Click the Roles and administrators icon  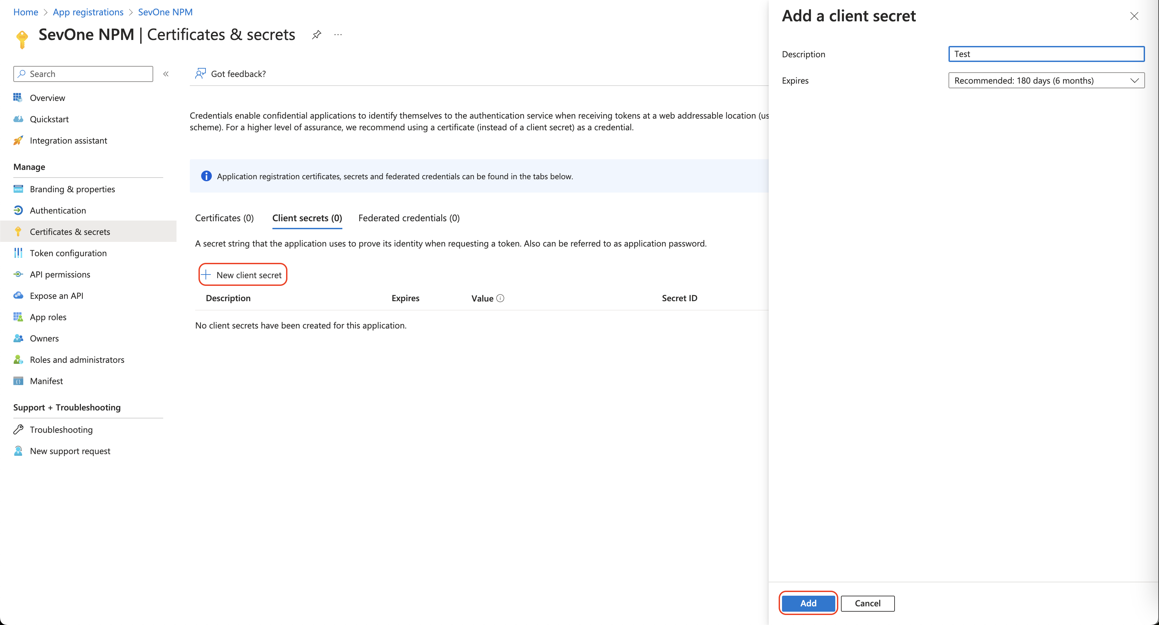click(x=18, y=359)
